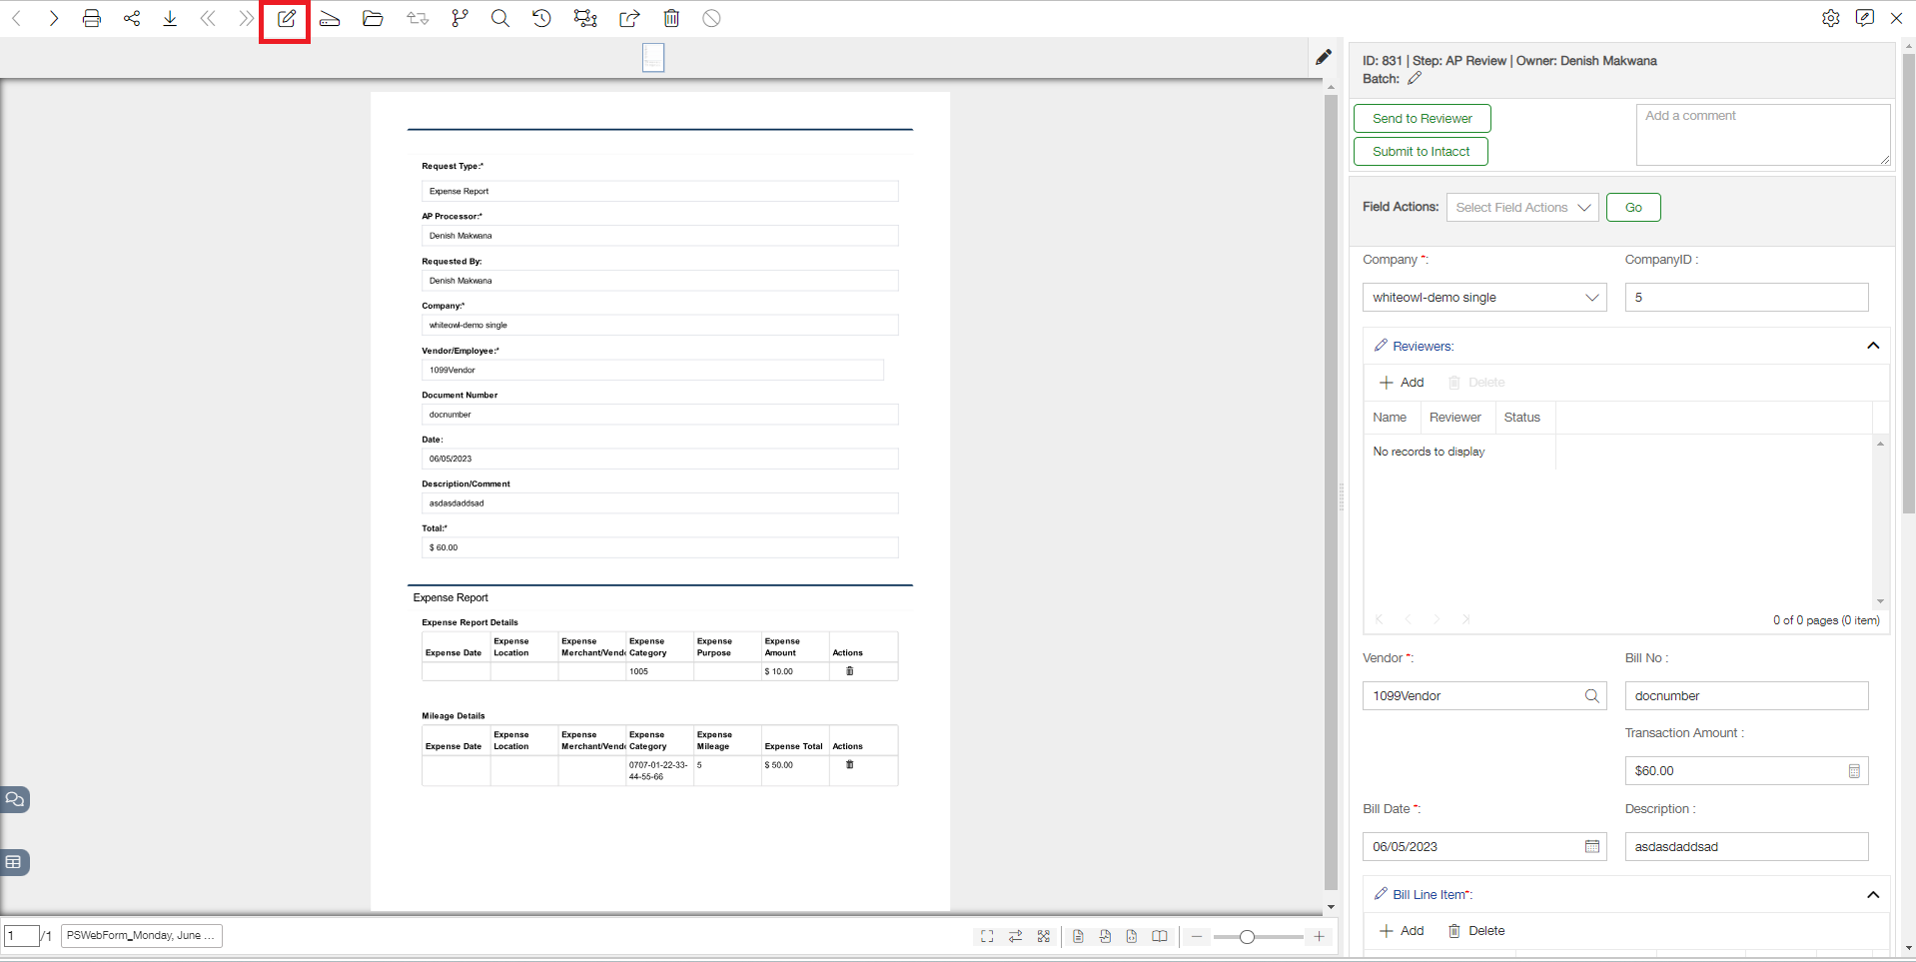Open the table grid side tab
Screen dimensions: 1916x962
pyautogui.click(x=14, y=862)
